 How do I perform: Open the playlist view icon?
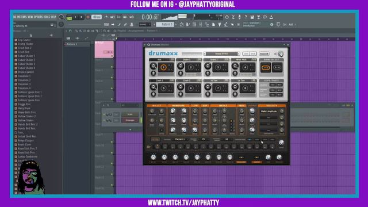point(182,24)
